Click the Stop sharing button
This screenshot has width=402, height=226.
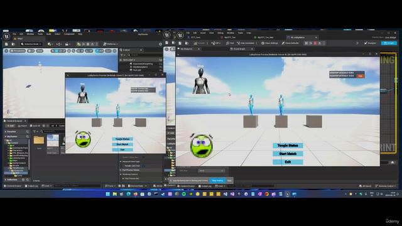217,181
